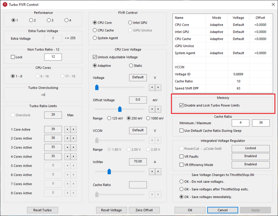Click the Cancel button
The height and width of the screenshot is (216, 278).
tap(222, 210)
